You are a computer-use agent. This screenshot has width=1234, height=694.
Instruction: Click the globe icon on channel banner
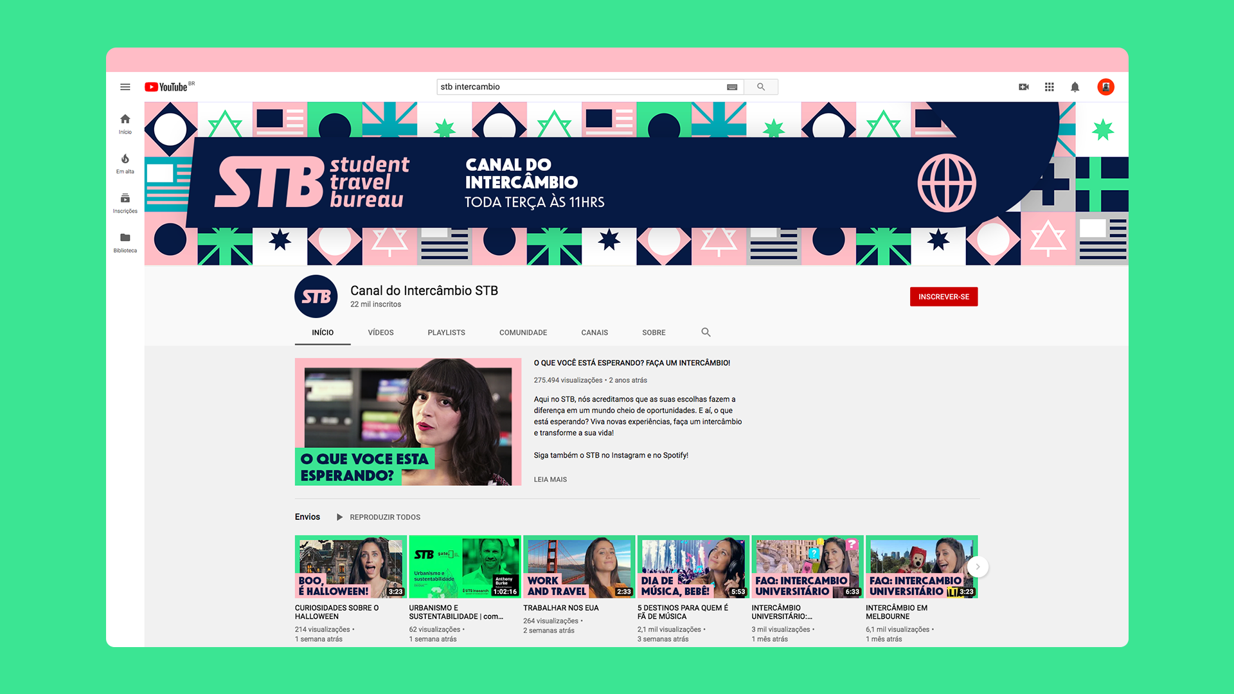(x=947, y=182)
